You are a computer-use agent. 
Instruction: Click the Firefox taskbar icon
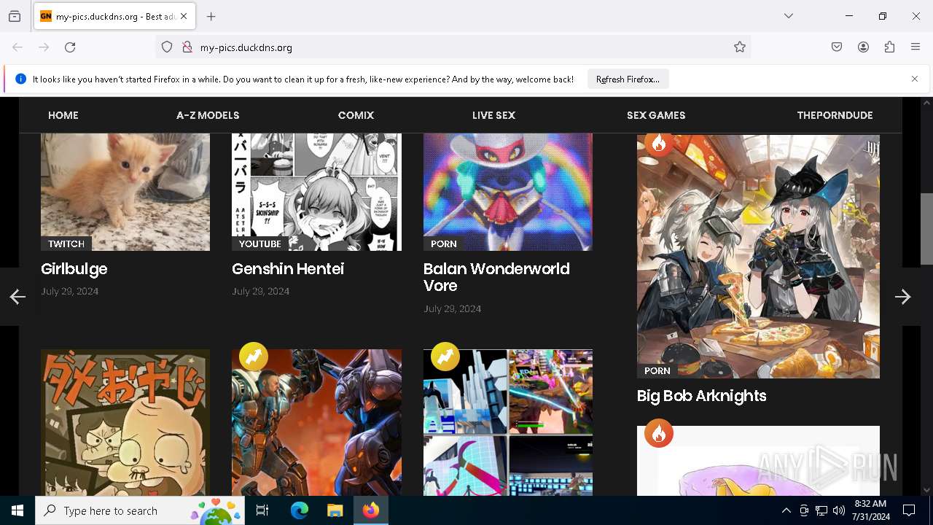pyautogui.click(x=371, y=510)
